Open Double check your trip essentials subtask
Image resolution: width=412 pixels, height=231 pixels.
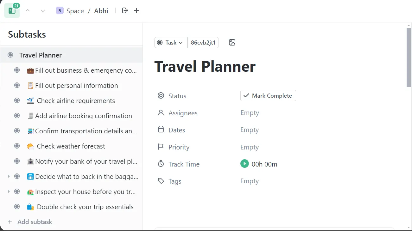[x=85, y=207]
